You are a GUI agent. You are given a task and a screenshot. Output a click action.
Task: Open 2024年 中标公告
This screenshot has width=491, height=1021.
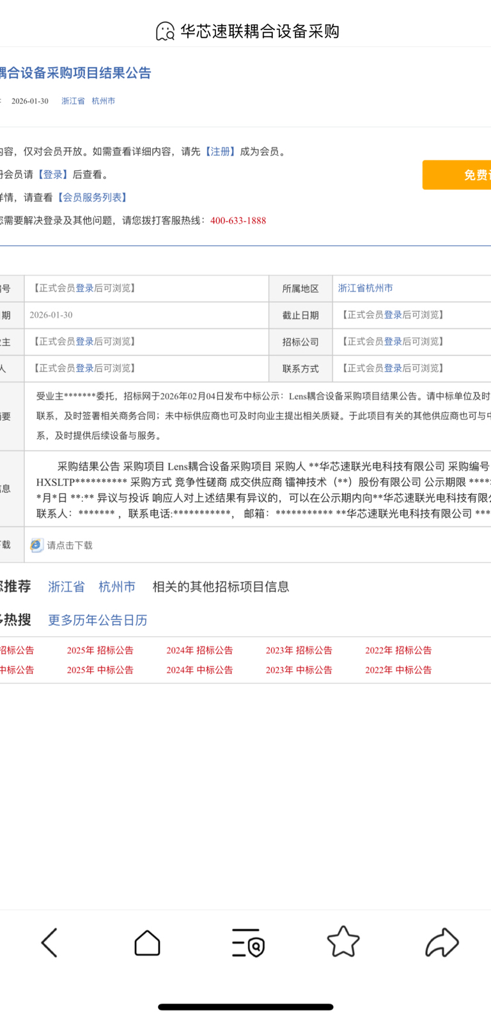pos(199,670)
